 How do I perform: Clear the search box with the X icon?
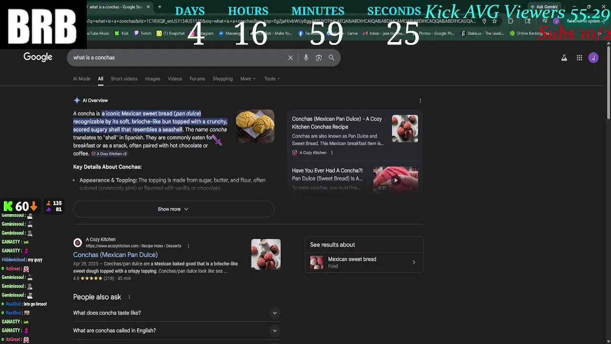[290, 58]
